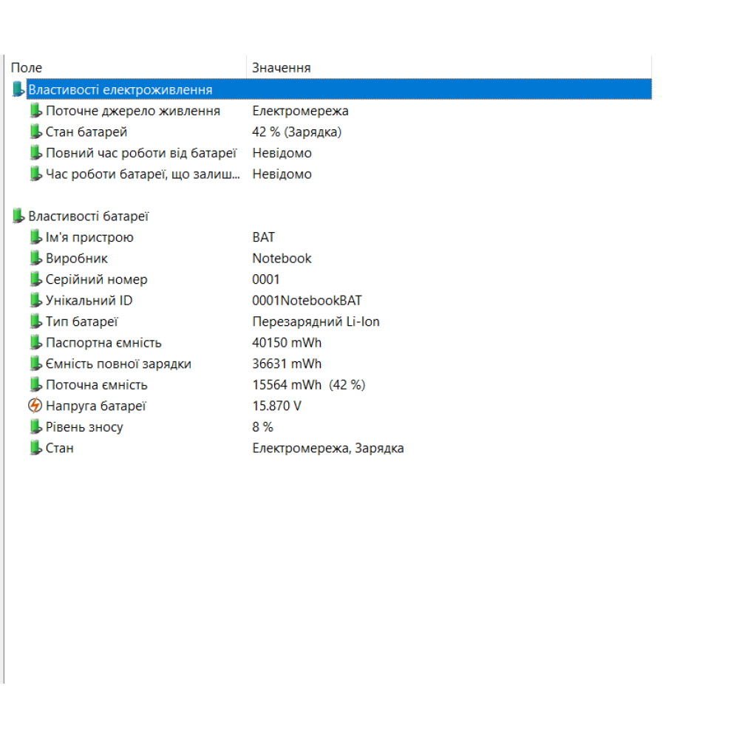The image size is (739, 739).
Task: Select the Поточна ємність row
Action: [x=97, y=385]
